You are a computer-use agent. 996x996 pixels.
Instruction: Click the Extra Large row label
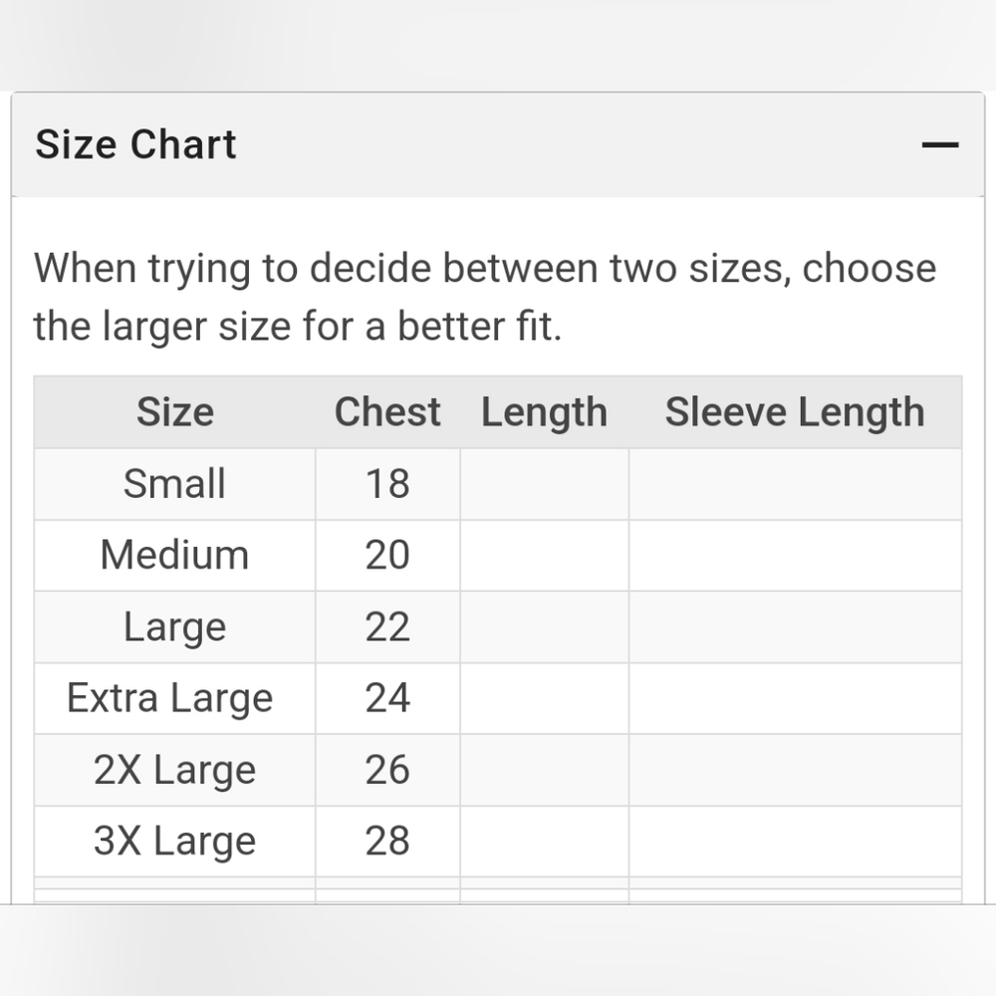pos(170,699)
